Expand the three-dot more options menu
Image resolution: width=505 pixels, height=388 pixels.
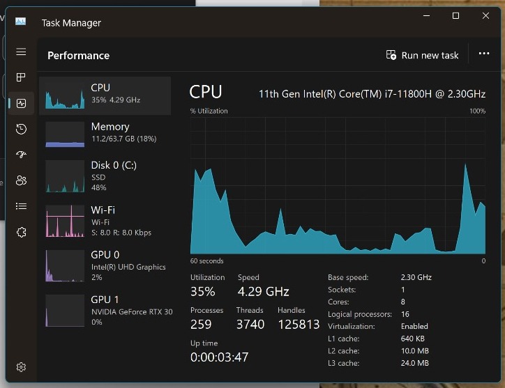pos(484,54)
